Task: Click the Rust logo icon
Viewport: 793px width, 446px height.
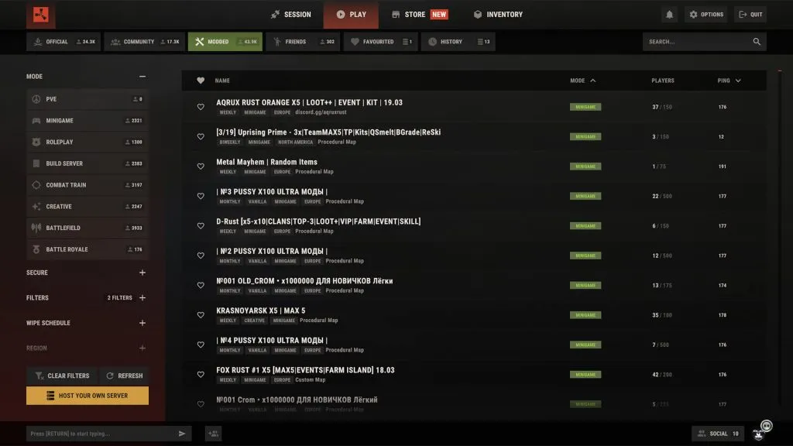Action: pos(41,14)
